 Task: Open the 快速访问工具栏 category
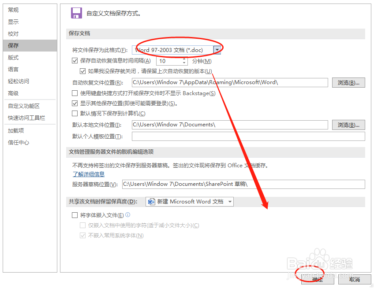point(30,118)
